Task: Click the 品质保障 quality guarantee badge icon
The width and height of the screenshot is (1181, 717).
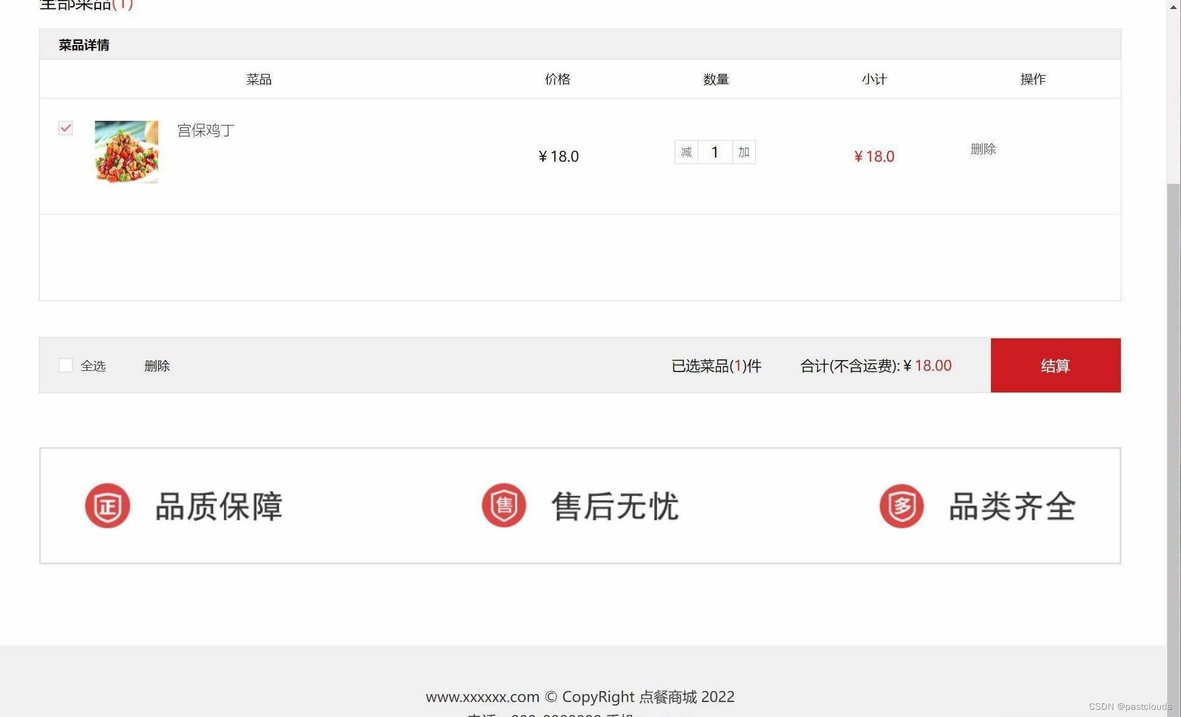Action: [219, 506]
